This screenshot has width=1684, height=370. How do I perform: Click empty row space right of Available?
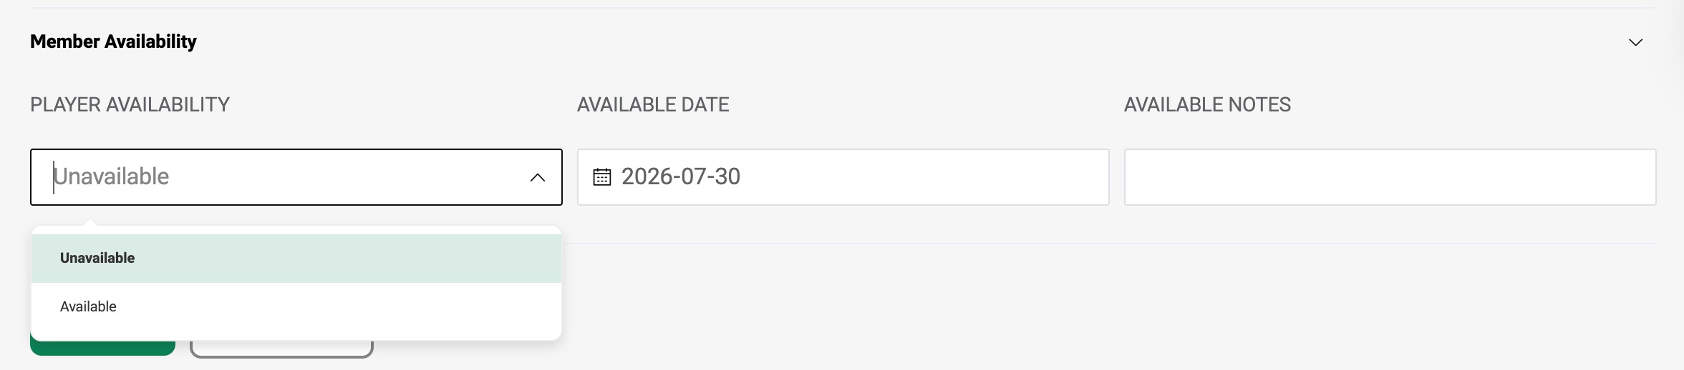click(339, 307)
